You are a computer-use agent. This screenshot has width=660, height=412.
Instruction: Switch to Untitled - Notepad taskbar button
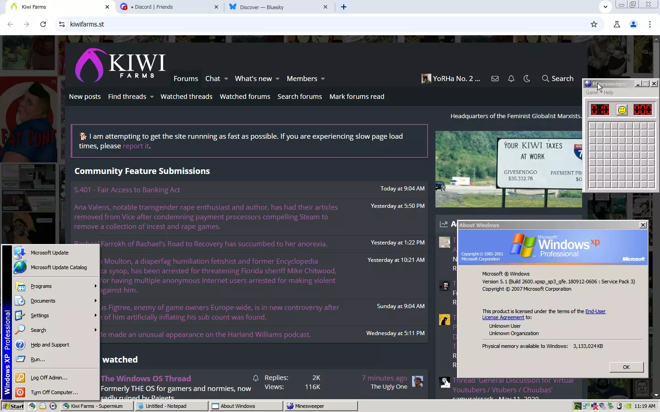pos(171,406)
